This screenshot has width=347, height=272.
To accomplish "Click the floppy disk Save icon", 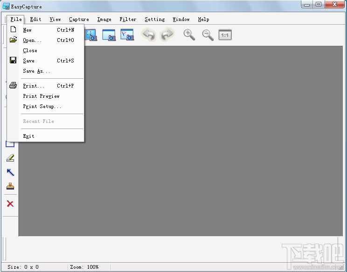I will [x=13, y=60].
